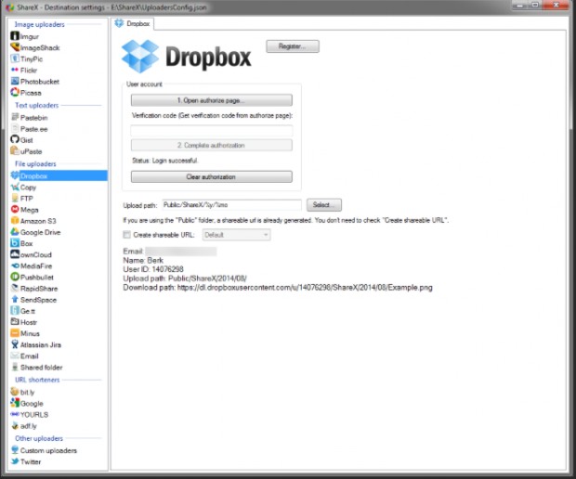Select Paste.ee in the list
The width and height of the screenshot is (576, 479).
click(33, 129)
